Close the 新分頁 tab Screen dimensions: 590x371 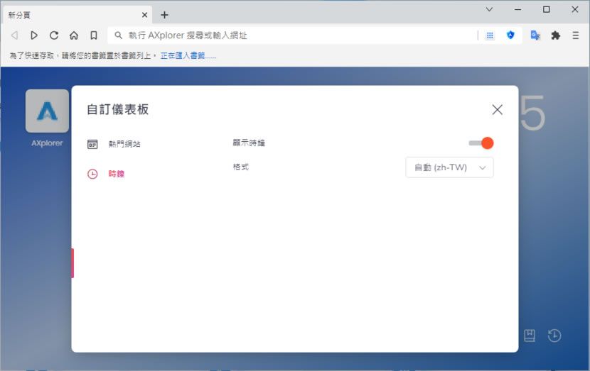tap(144, 15)
